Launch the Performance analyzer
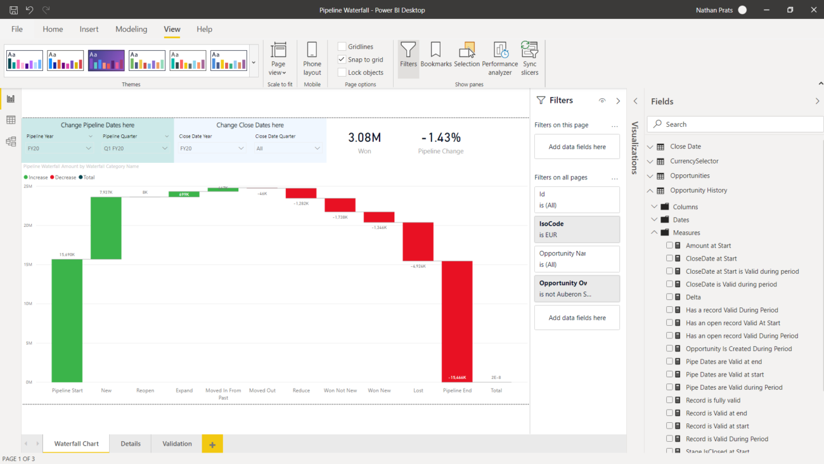 500,58
